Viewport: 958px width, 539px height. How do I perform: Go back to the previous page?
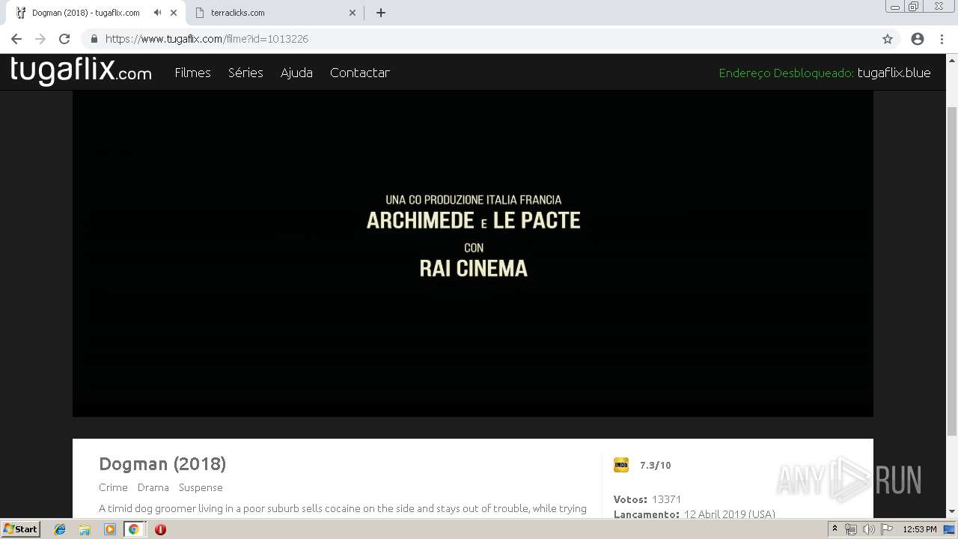point(16,39)
